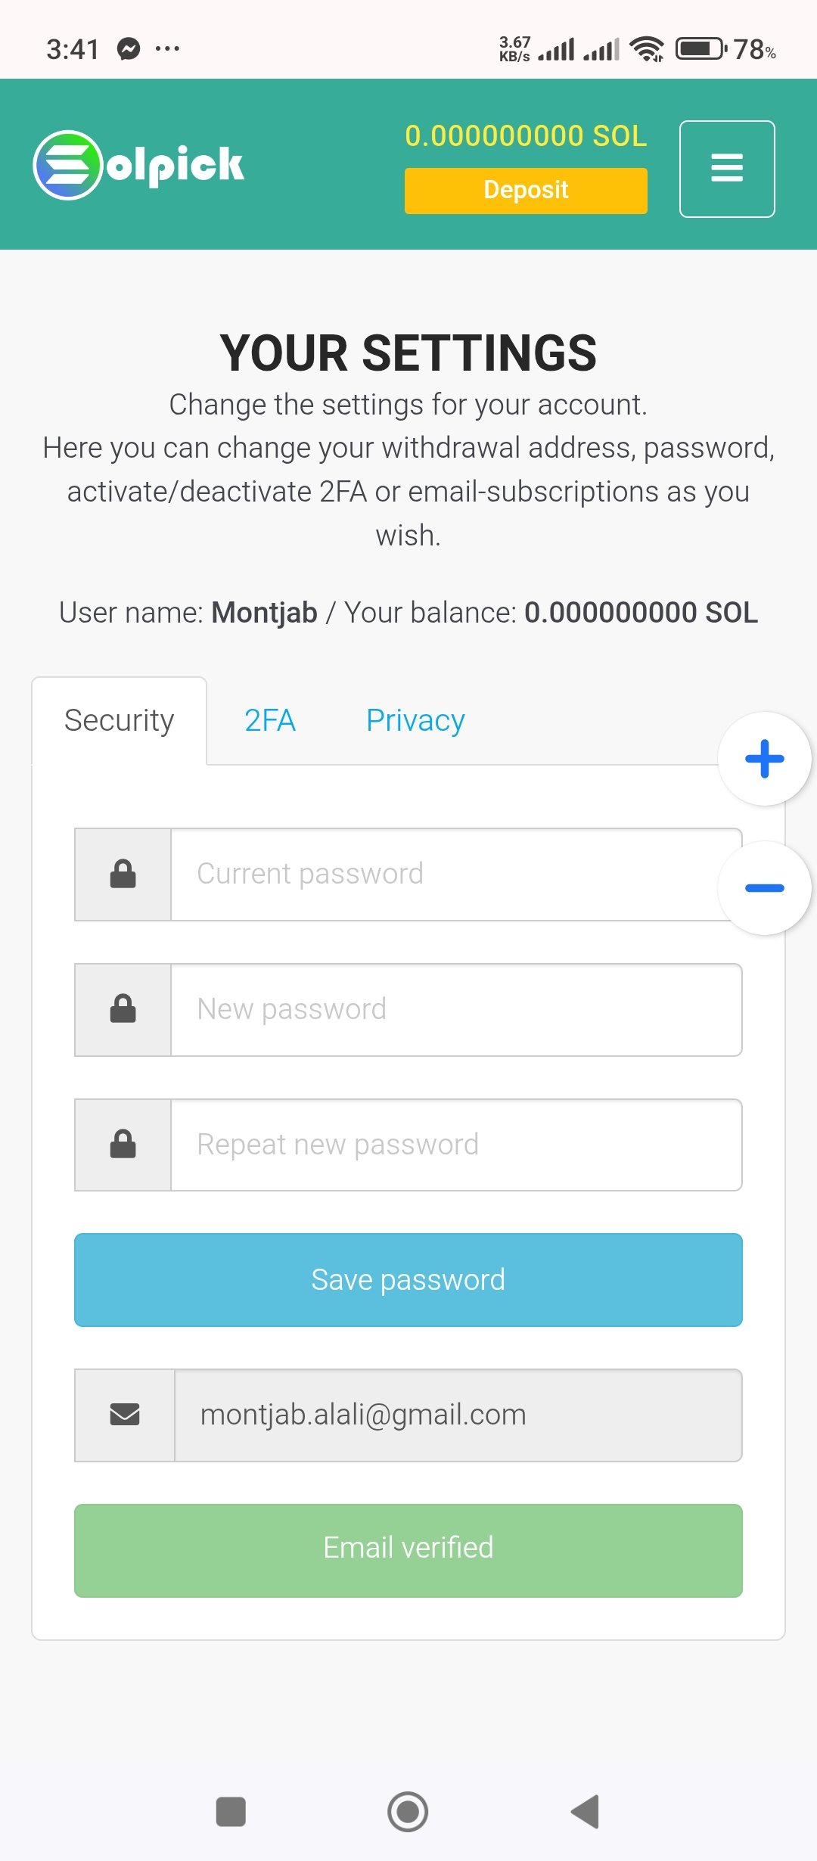Screen dimensions: 817x1861
Task: Focus the Repeat new password field
Action: [x=456, y=1145]
